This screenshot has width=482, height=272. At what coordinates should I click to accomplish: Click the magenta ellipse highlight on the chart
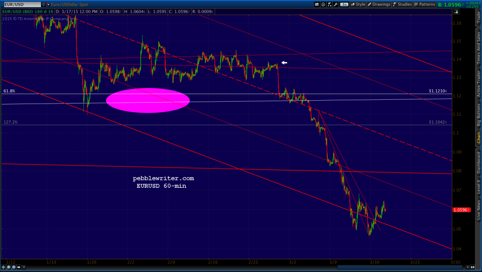tap(148, 101)
